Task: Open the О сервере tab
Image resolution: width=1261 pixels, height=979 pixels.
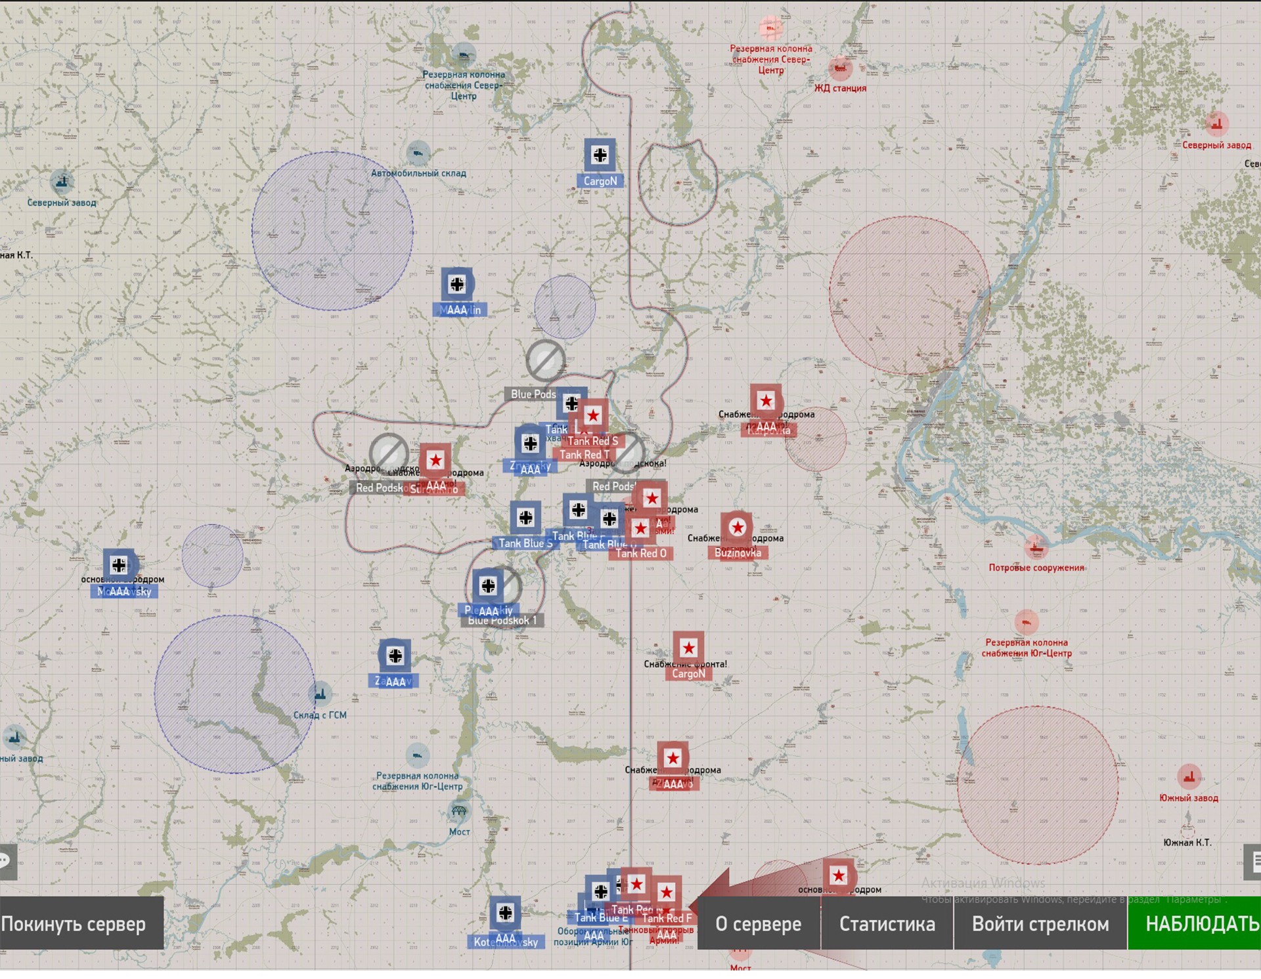Action: [x=758, y=923]
